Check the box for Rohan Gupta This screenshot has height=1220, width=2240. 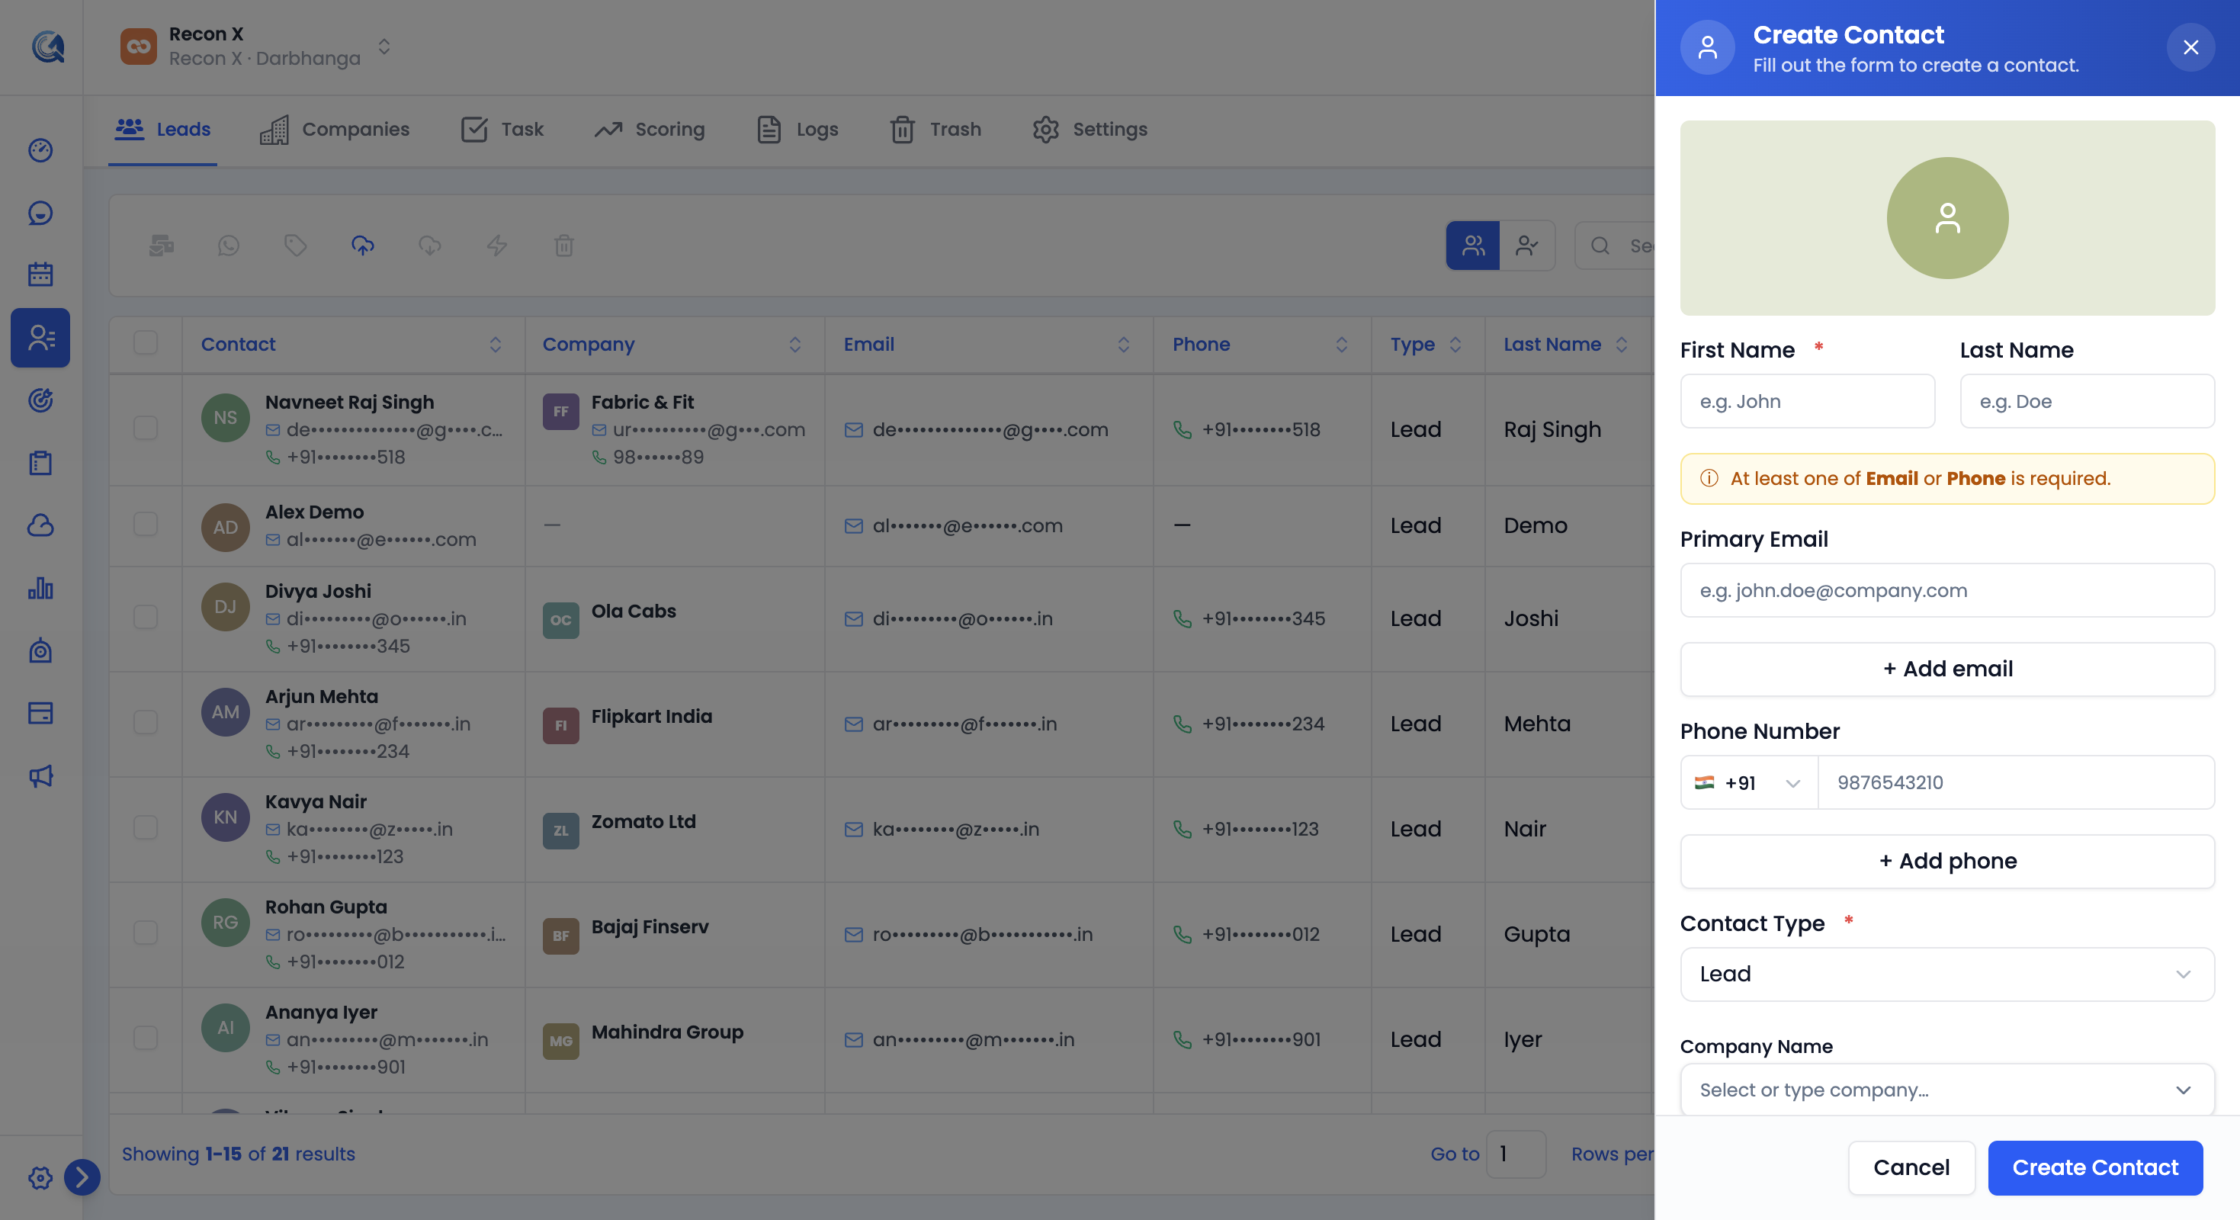[145, 933]
